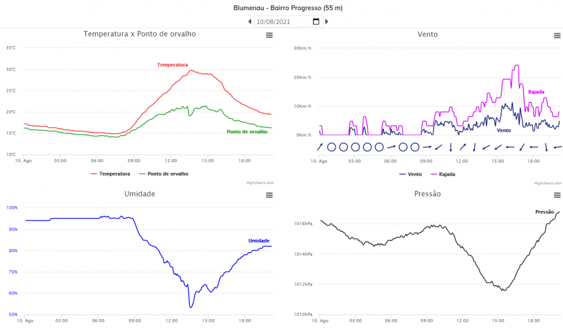Open Highcharts.com link under temperature chart
Viewport: 563px width, 331px height.
[x=260, y=182]
